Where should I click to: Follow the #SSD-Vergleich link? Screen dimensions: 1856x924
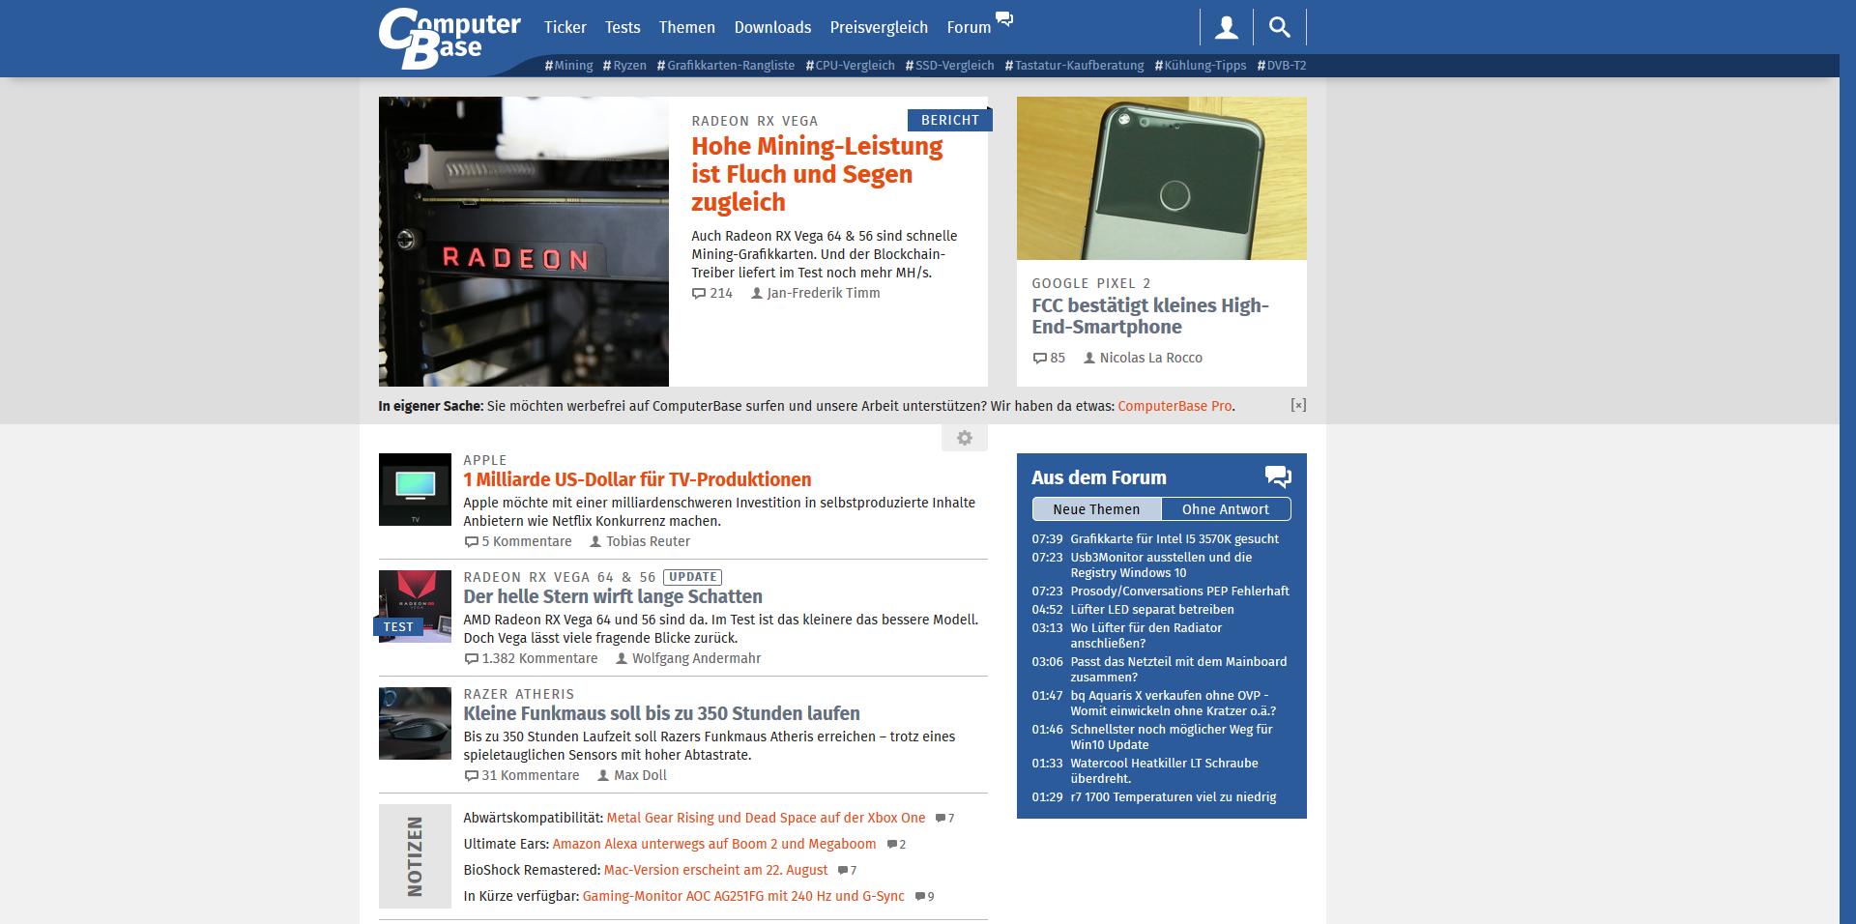[949, 66]
